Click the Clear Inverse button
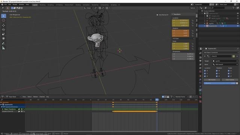 click(x=229, y=80)
